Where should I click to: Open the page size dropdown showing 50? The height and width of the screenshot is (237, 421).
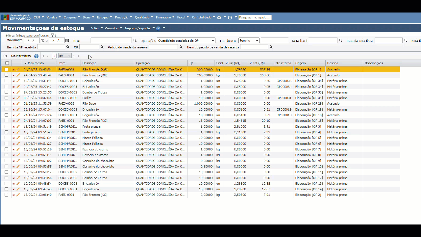click(64, 56)
